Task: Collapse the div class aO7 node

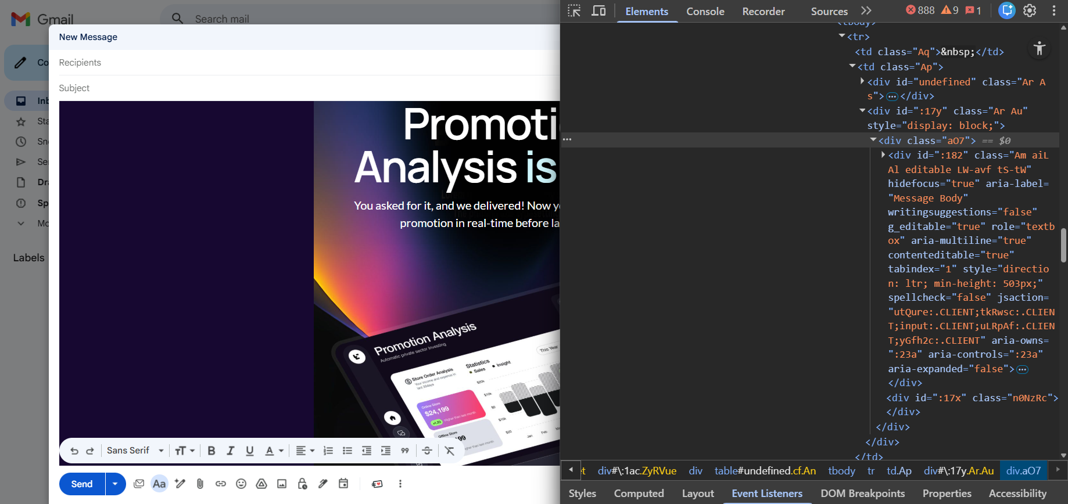Action: tap(873, 140)
